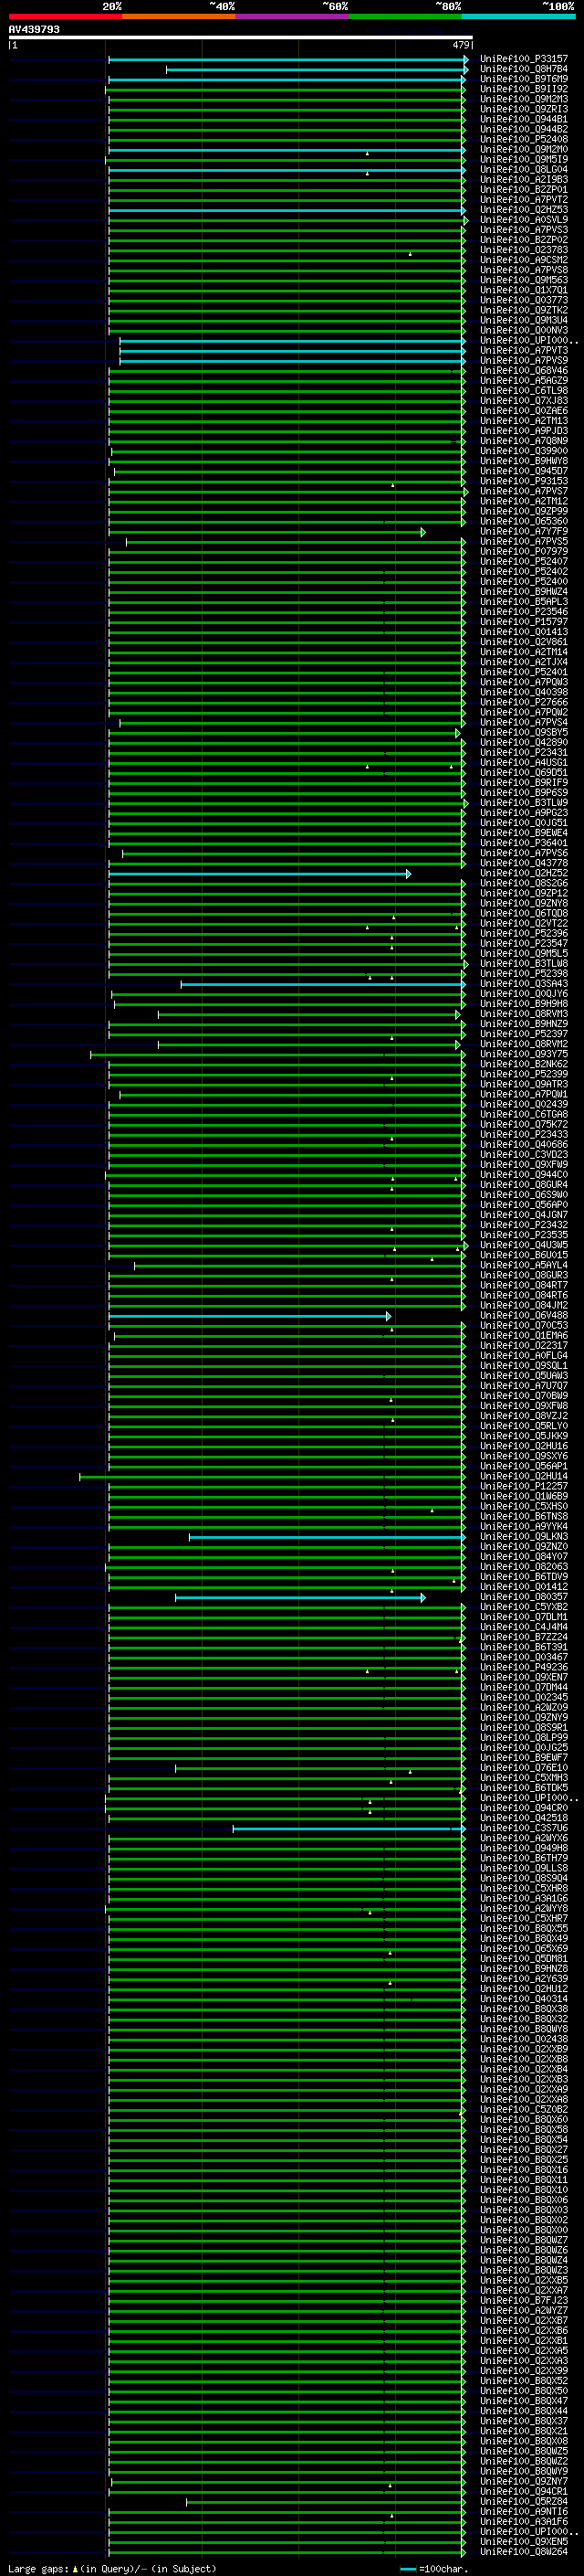Screen dimensions: 584x2576
Task: Select hit label UniRef100_P23431
Action: pyautogui.click(x=523, y=753)
